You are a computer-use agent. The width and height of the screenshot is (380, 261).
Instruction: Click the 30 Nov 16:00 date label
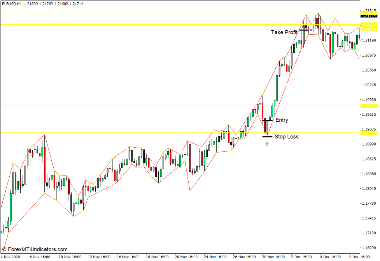(x=274, y=257)
